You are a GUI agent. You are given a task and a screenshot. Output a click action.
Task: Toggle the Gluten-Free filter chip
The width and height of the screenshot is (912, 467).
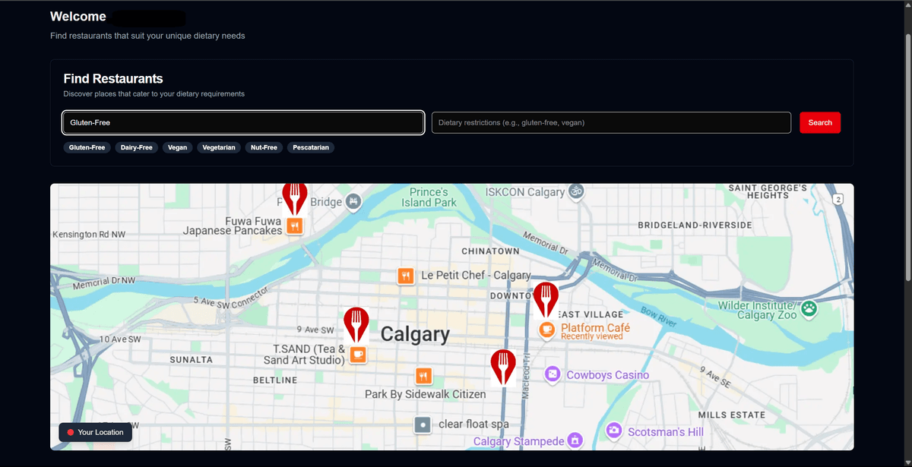pyautogui.click(x=87, y=147)
